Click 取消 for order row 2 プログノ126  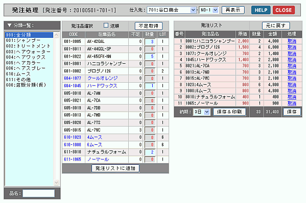(x=292, y=47)
